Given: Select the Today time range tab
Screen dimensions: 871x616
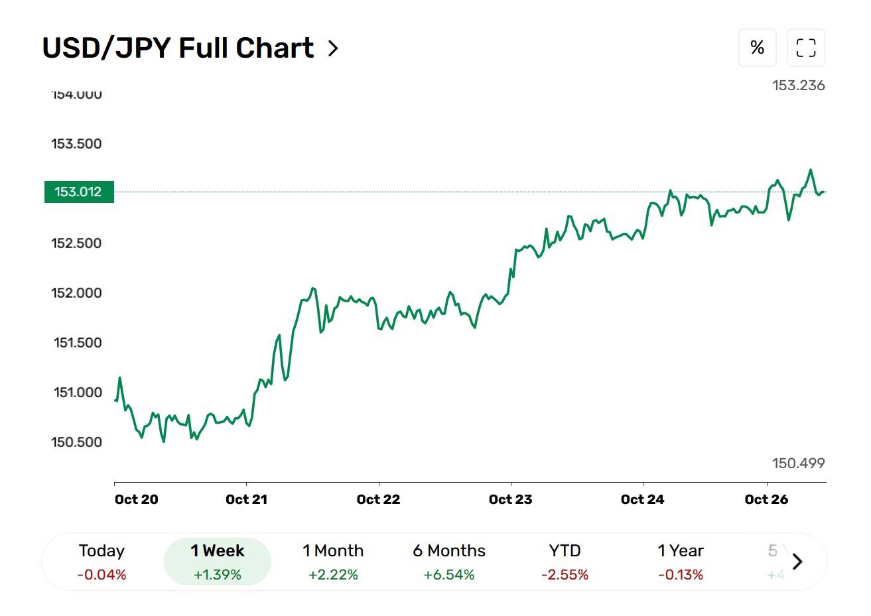Looking at the screenshot, I should click(x=101, y=562).
